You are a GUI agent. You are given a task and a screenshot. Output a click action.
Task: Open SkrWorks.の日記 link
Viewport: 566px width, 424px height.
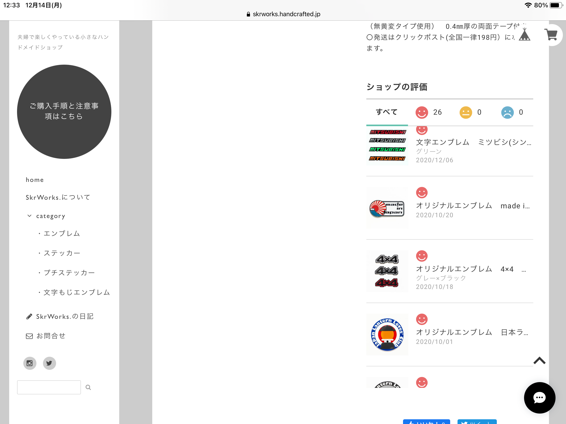65,316
